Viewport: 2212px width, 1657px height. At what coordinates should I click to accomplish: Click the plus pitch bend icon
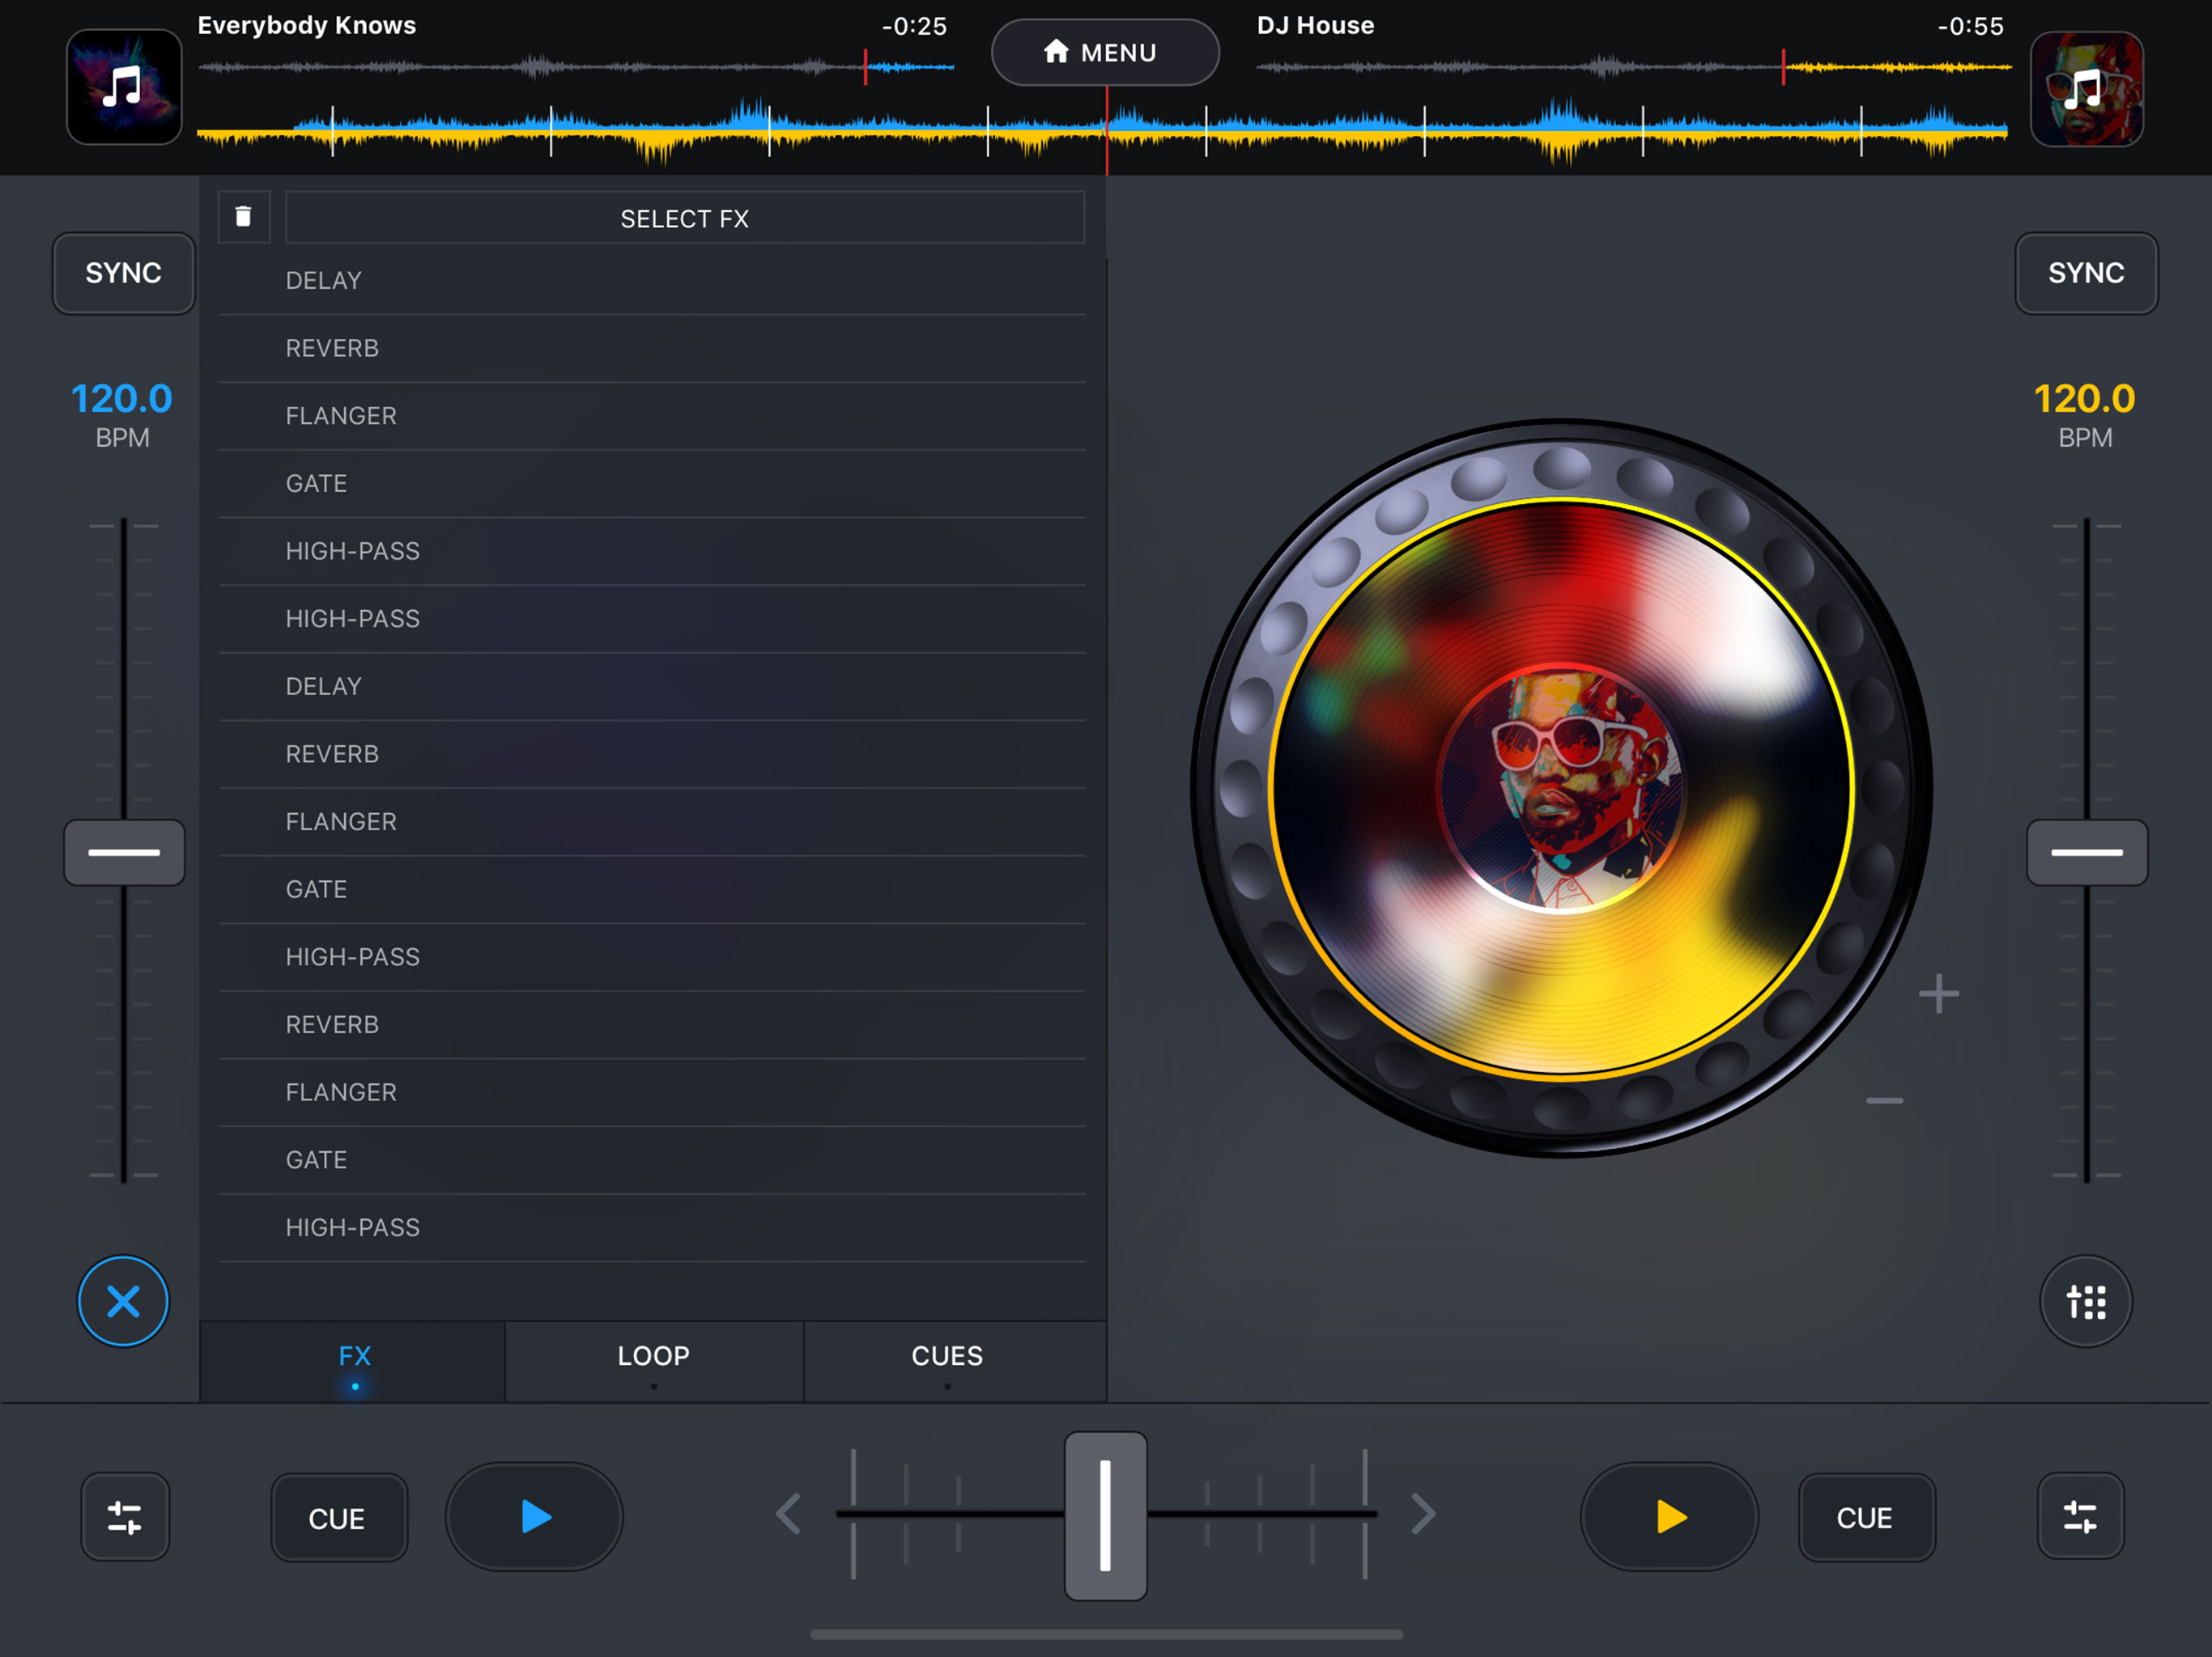1938,994
